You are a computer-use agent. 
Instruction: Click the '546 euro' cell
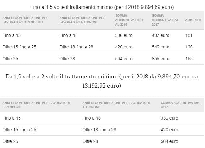coord(160,47)
